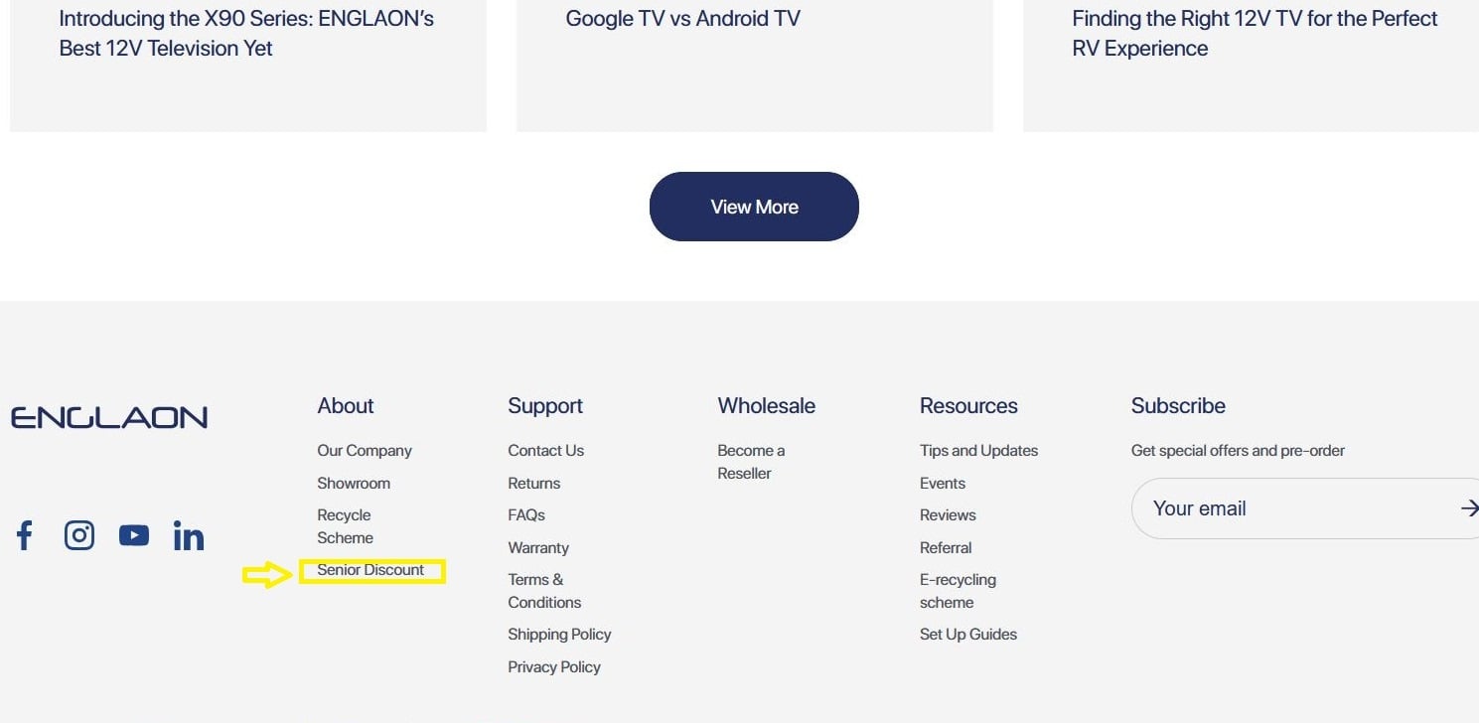Open the ENGLAON Facebook page icon

(x=25, y=536)
